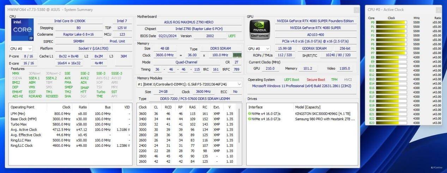Open the CPU #0 selector dropdown
This screenshot has width=447, height=173.
(21, 49)
